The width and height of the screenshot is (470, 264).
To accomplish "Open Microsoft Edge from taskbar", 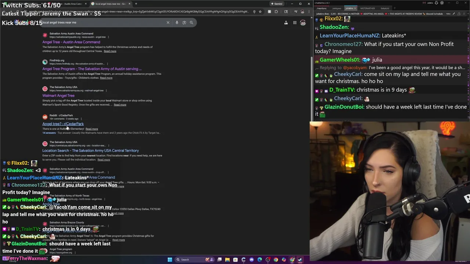I will click(260, 260).
